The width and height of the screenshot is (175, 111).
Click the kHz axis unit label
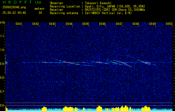(x=3, y=22)
